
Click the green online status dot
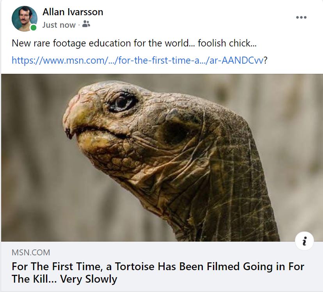pyautogui.click(x=34, y=28)
